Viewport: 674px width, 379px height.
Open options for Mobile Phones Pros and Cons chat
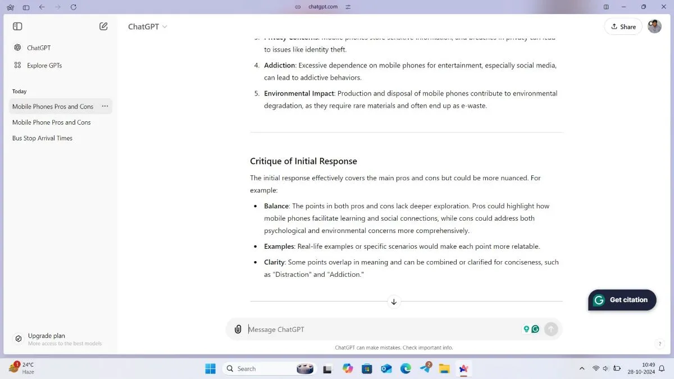click(x=105, y=106)
